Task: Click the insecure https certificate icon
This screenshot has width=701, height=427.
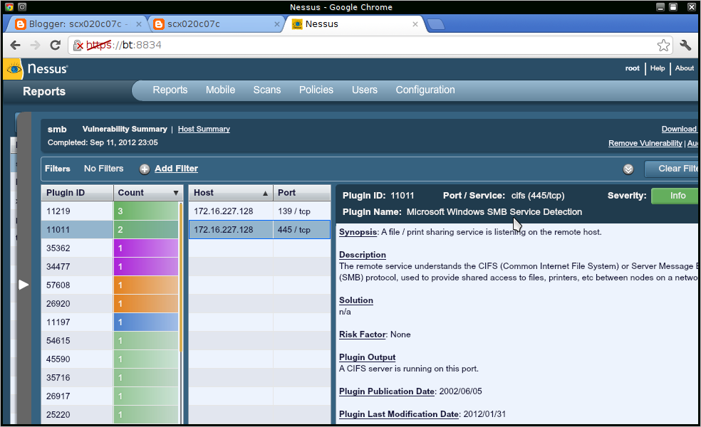Action: pyautogui.click(x=78, y=45)
